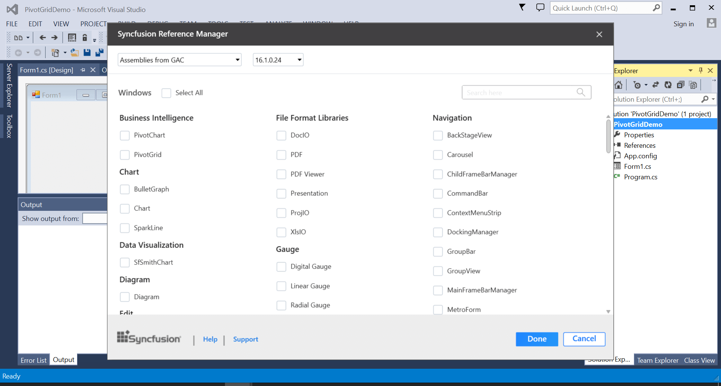This screenshot has width=721, height=386.
Task: Click the Save All icon in toolbar
Action: point(100,53)
